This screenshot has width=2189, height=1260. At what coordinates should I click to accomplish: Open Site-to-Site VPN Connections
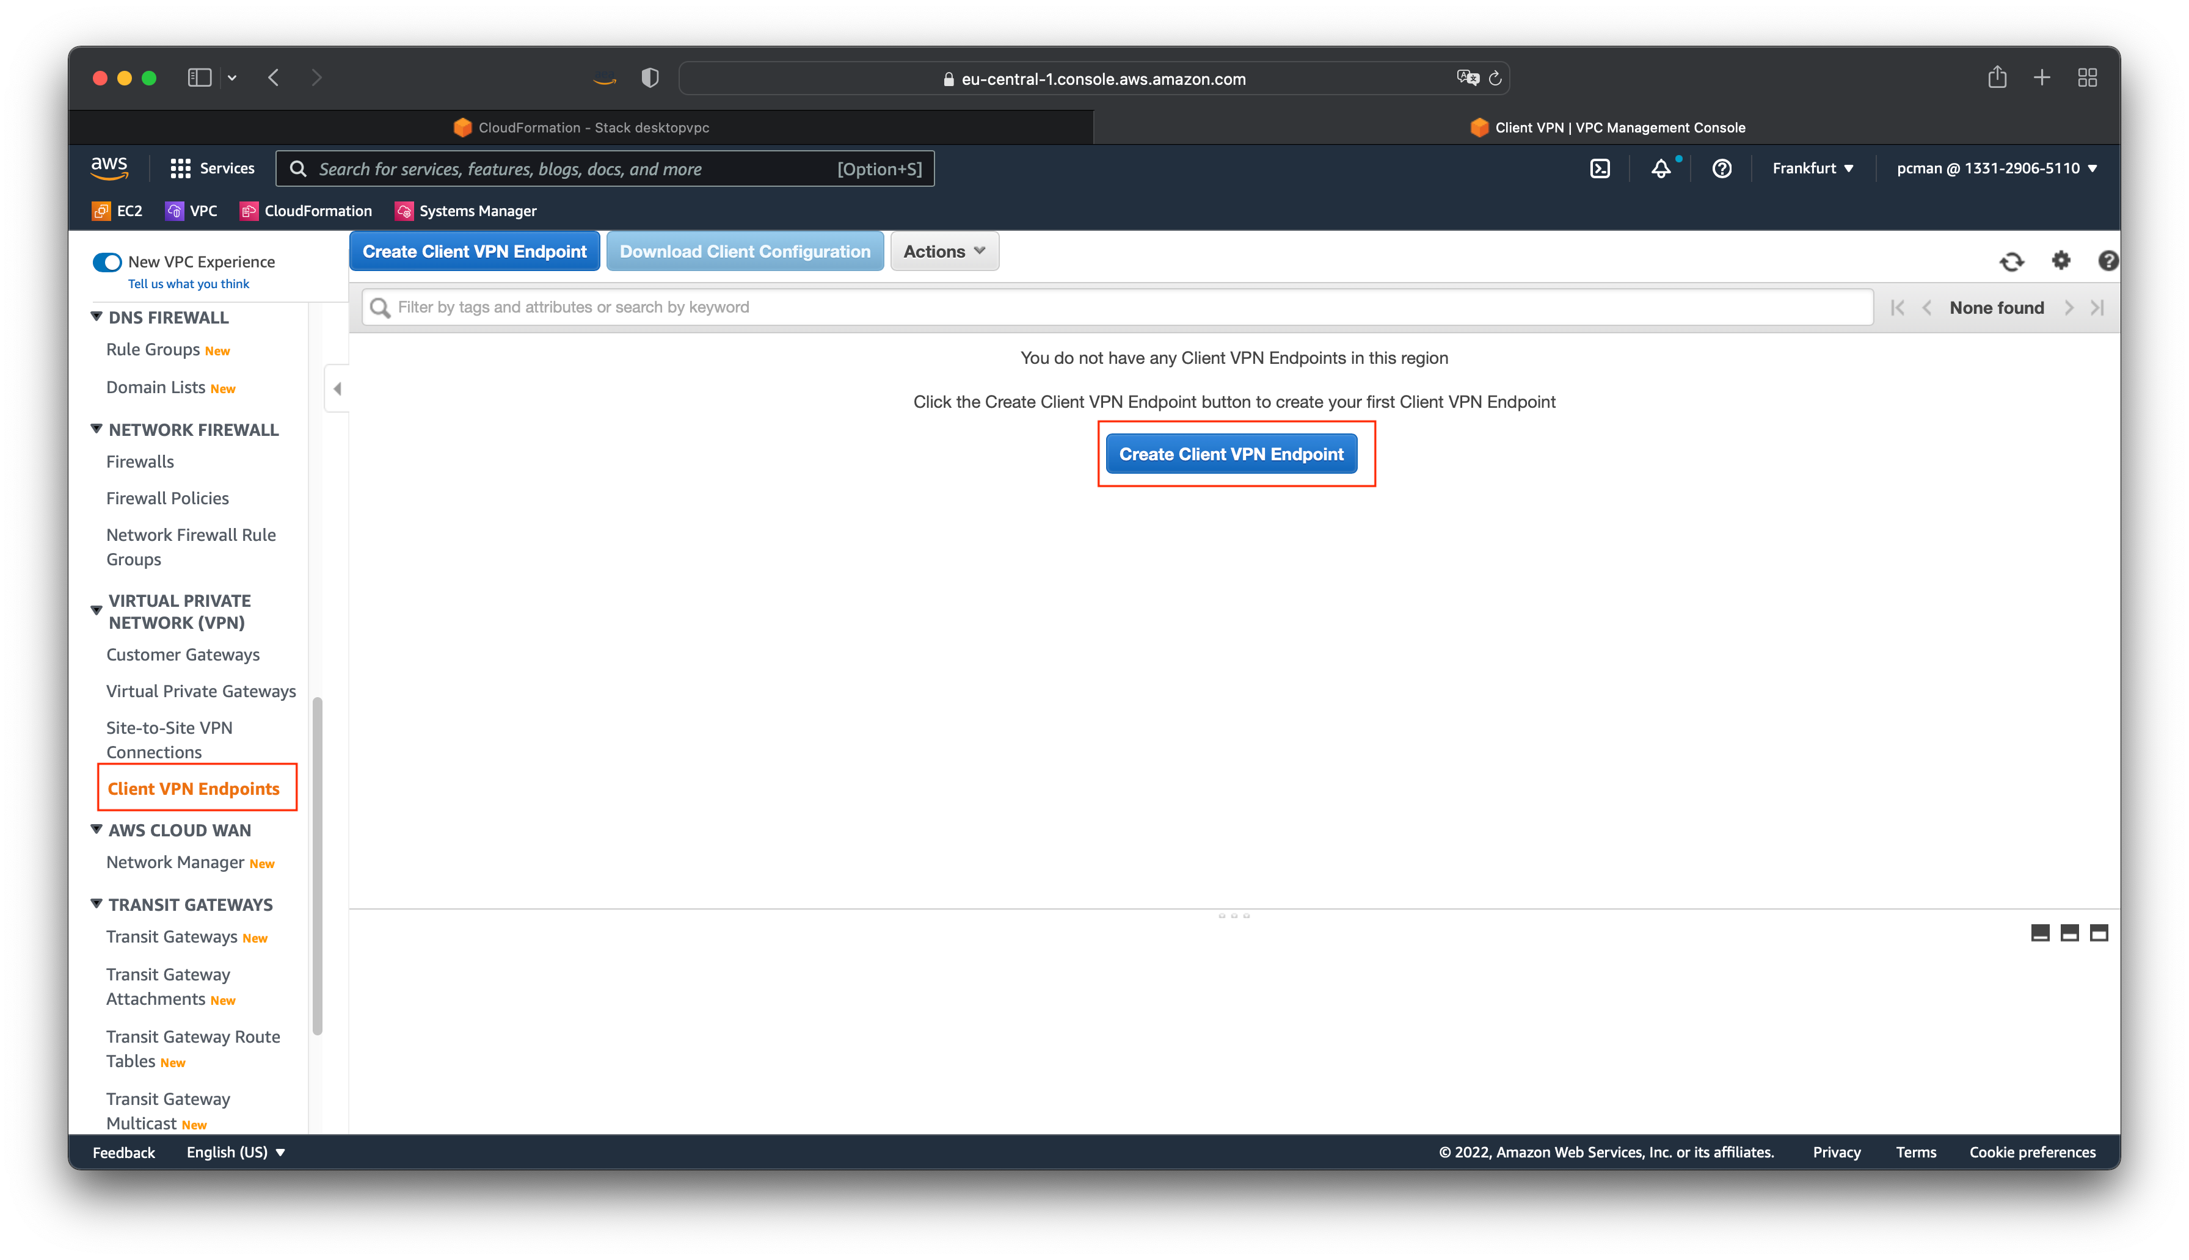170,740
